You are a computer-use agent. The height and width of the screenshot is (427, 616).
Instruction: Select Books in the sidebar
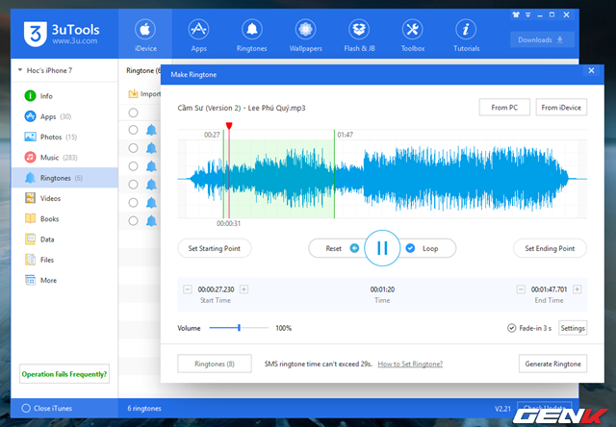click(64, 218)
